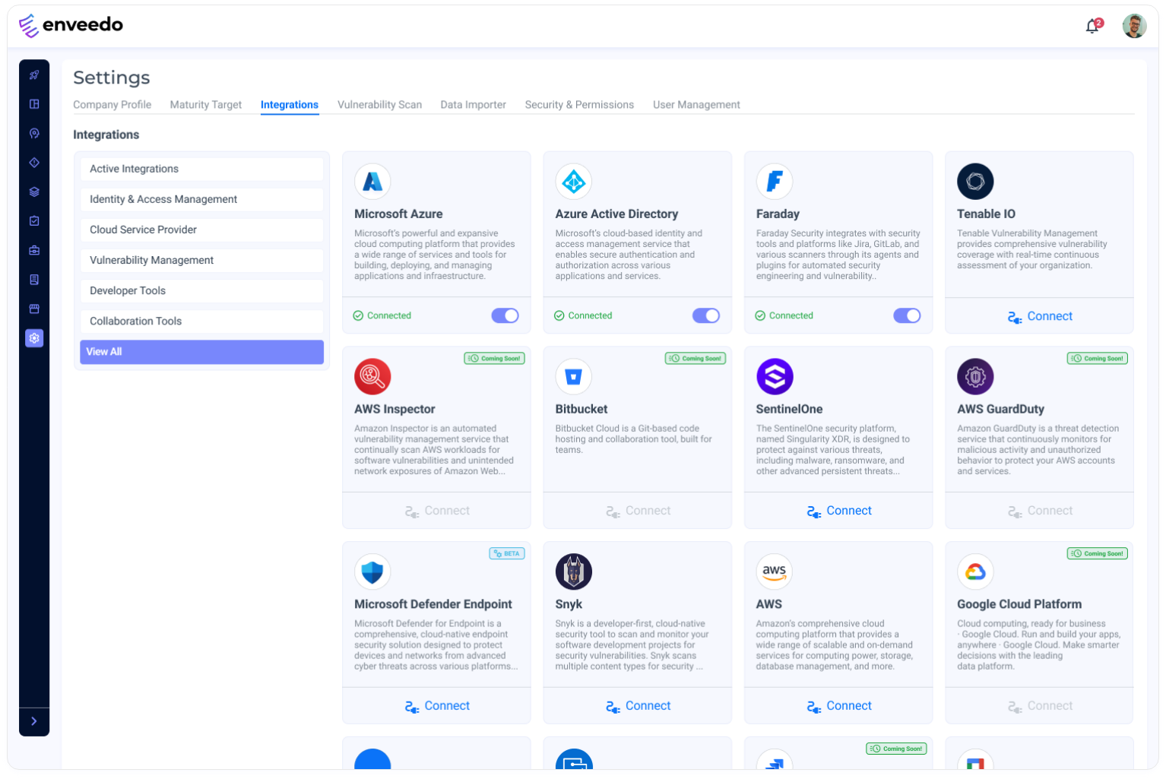The image size is (1166, 779).
Task: Open the notifications bell
Action: 1092,27
